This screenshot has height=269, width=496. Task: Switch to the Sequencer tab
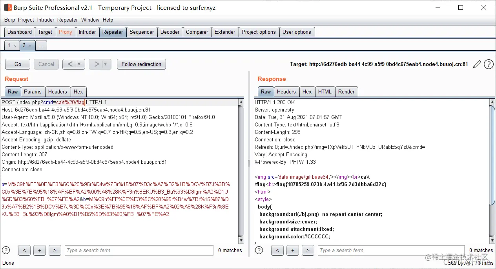[142, 32]
